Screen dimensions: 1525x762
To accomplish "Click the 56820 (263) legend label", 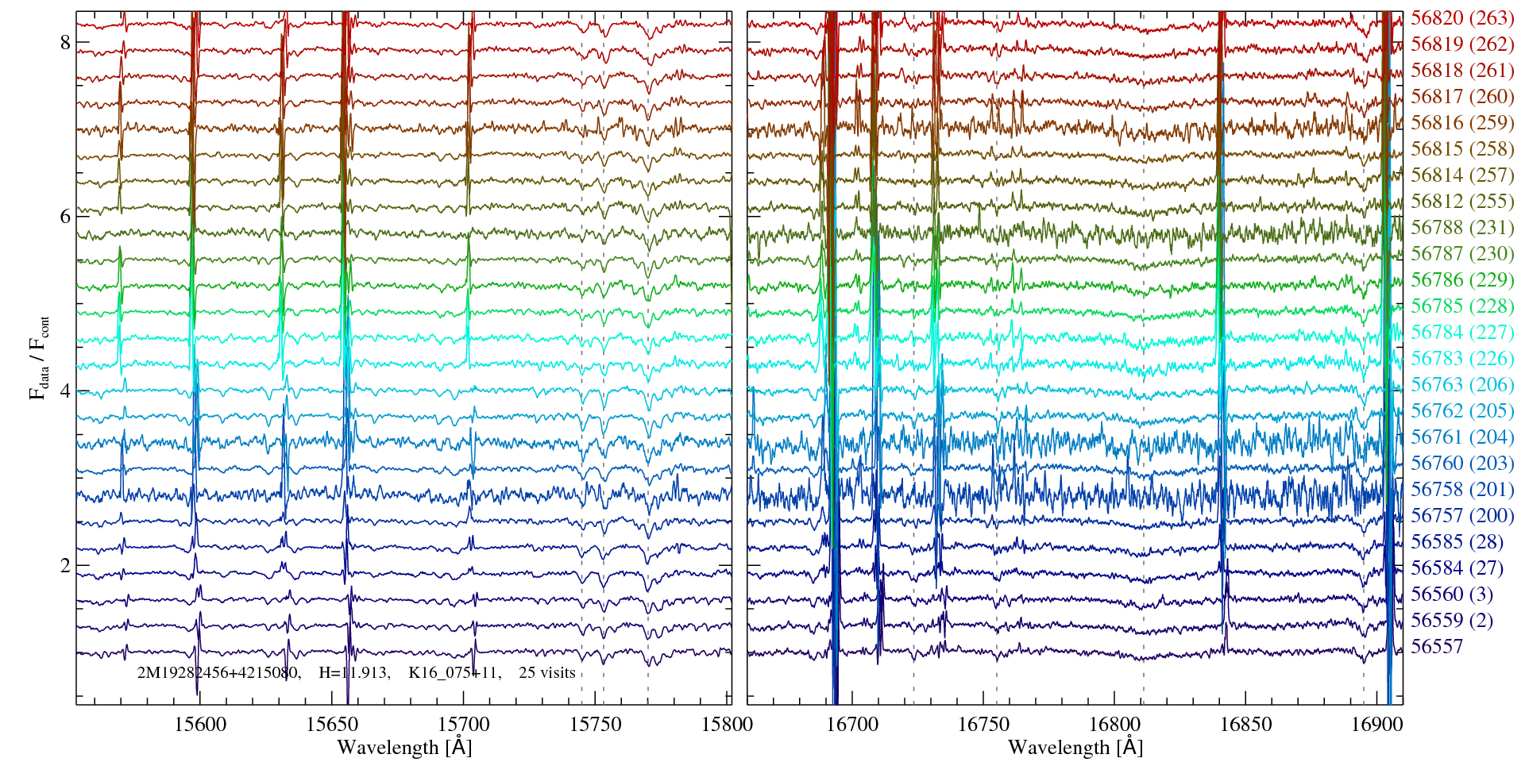I will pyautogui.click(x=1462, y=18).
